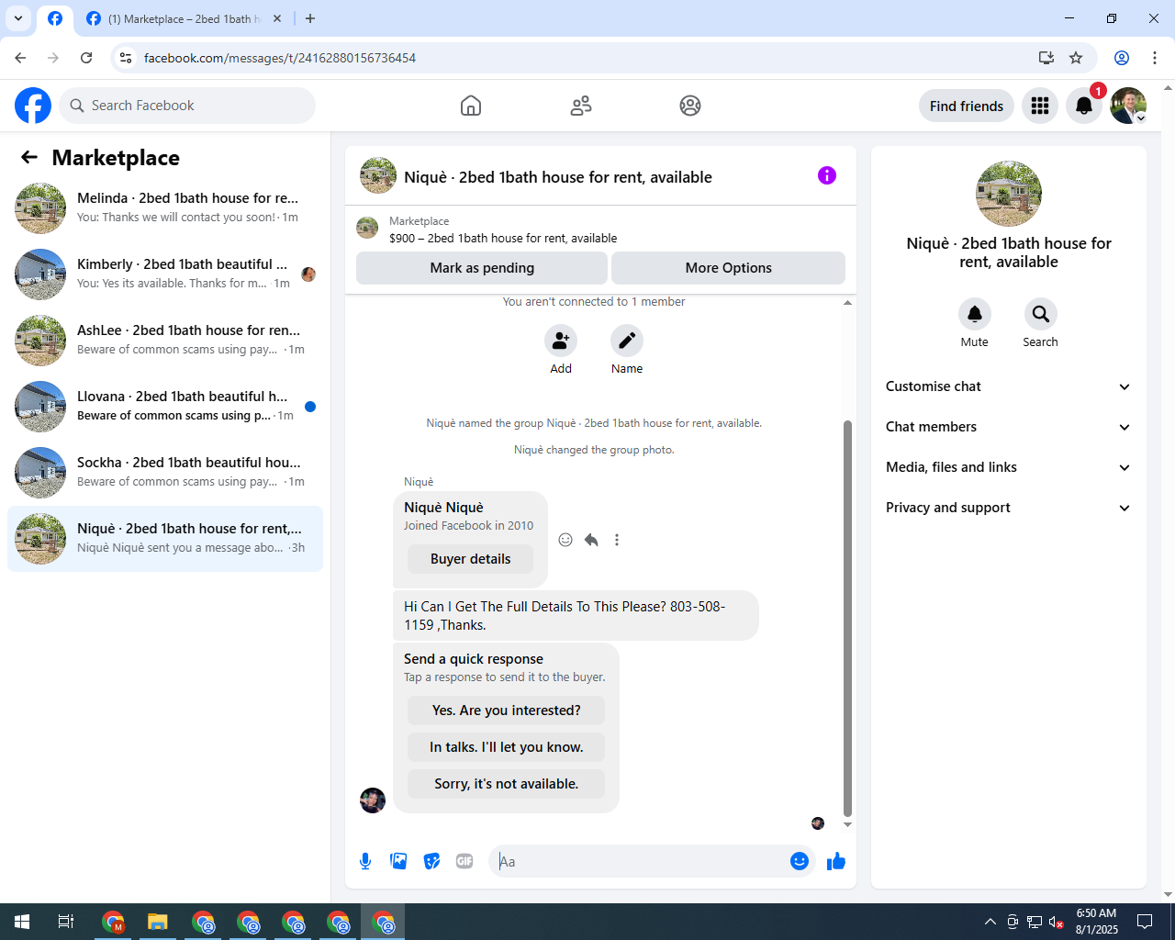Open the Melinda conversation
Screen dimensions: 1175x940
coord(165,208)
